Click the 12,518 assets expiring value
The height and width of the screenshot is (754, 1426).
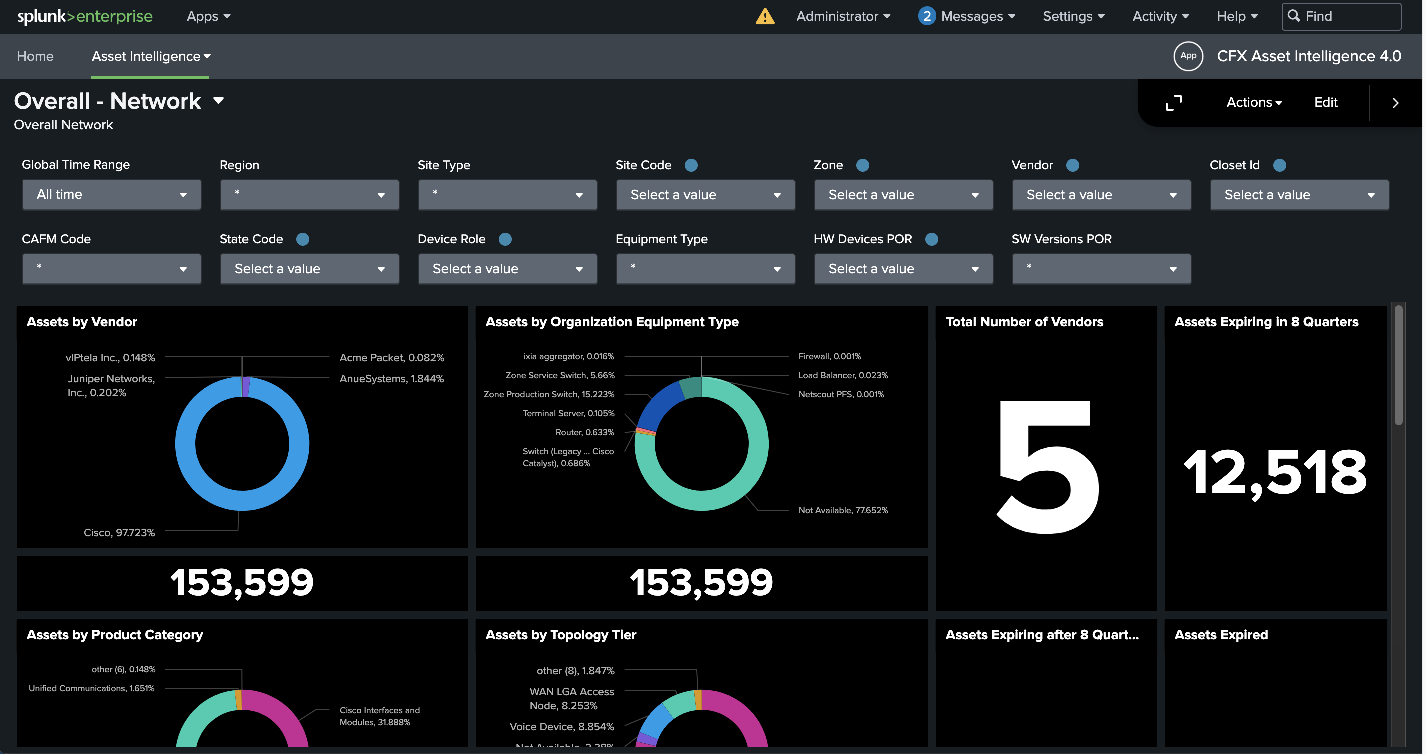point(1275,472)
